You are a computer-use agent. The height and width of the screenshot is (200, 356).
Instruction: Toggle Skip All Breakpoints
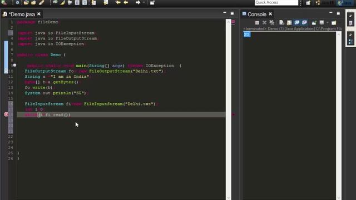17,2
